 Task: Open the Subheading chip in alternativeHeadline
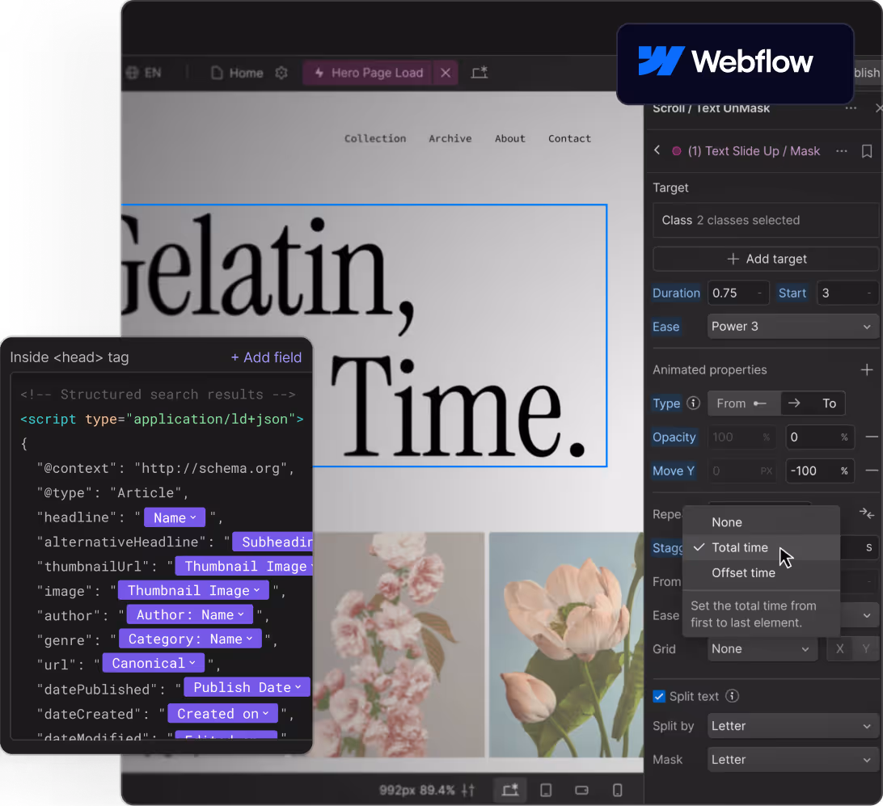(x=273, y=542)
